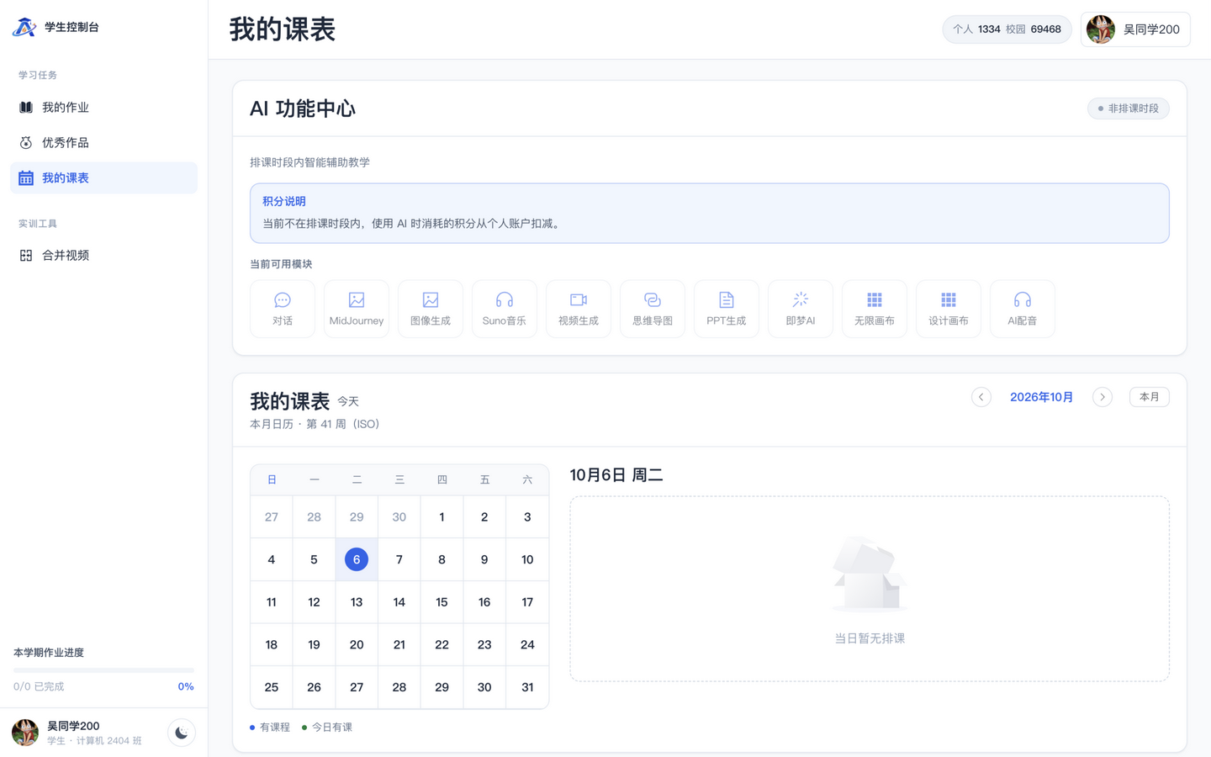This screenshot has height=757, width=1211.
Task: Open 优秀作品 in the sidebar
Action: pyautogui.click(x=103, y=143)
